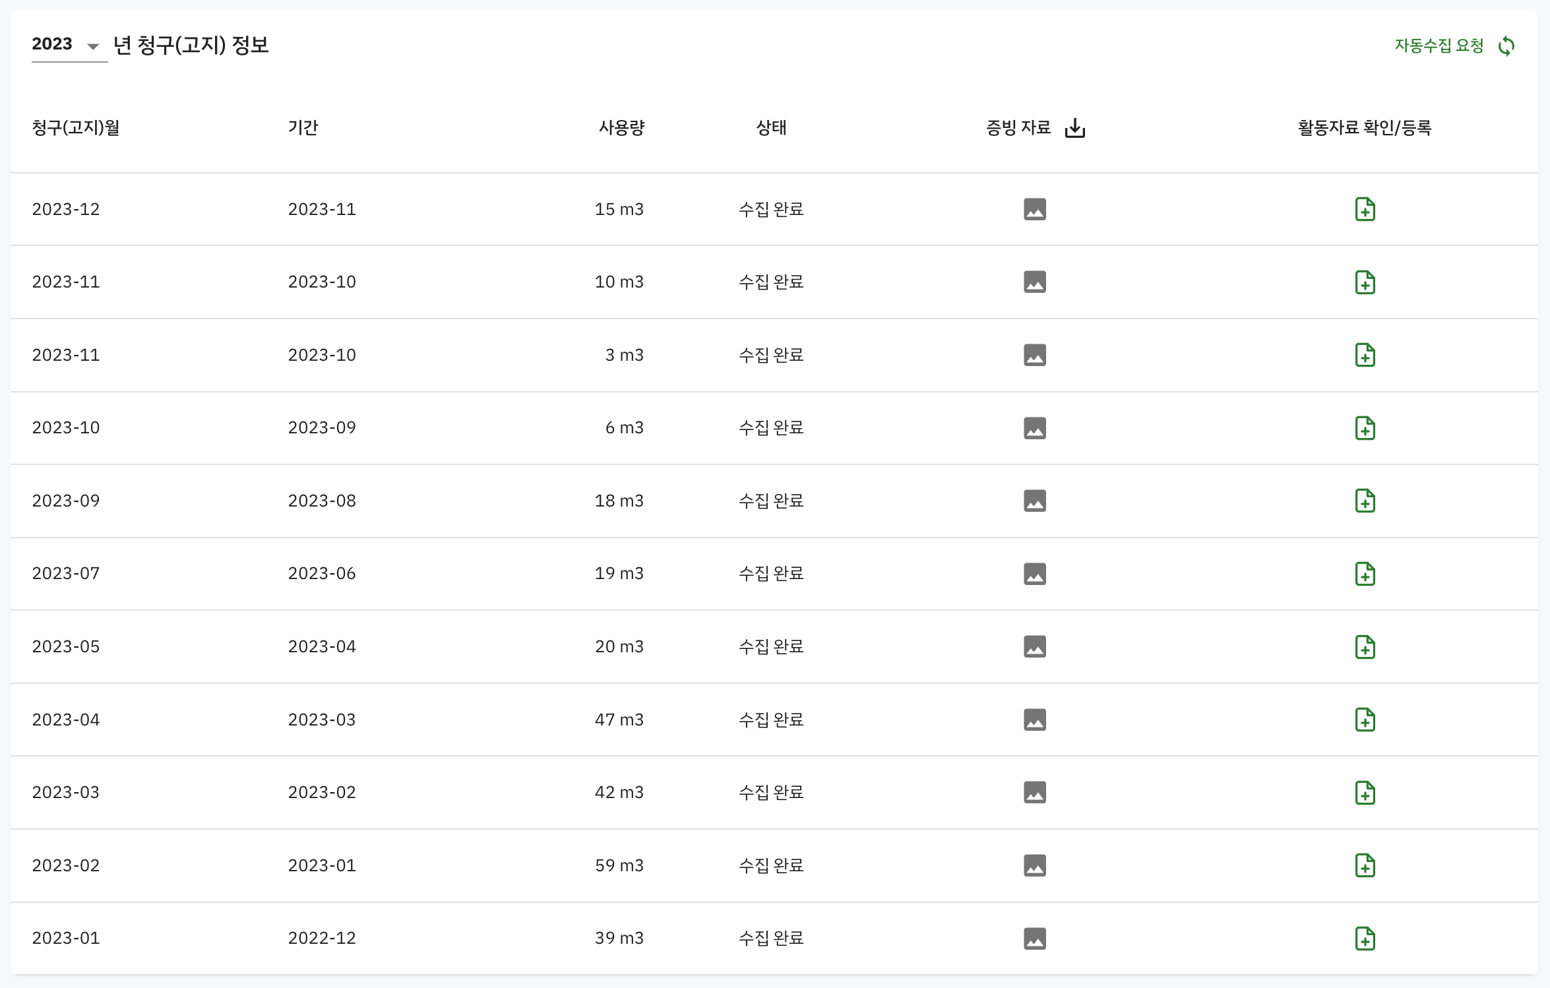Add activity document for 2023-07 billing row
1550x988 pixels.
(x=1365, y=574)
